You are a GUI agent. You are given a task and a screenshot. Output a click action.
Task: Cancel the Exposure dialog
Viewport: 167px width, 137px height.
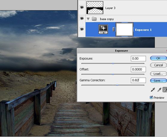(158, 65)
